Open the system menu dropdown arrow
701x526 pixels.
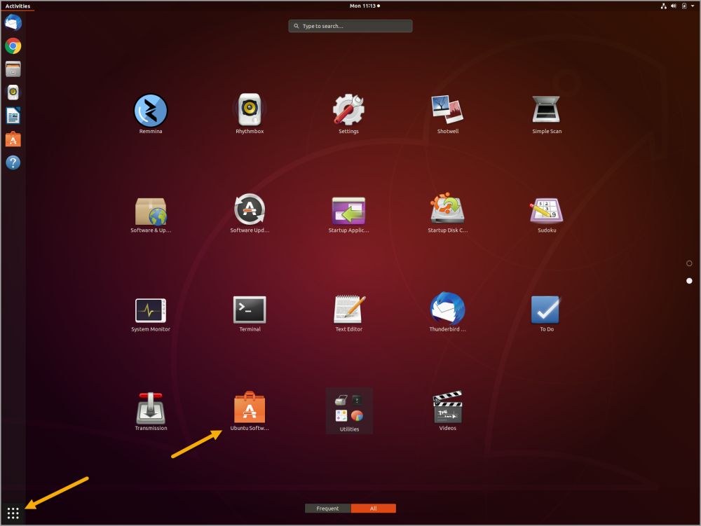click(693, 6)
